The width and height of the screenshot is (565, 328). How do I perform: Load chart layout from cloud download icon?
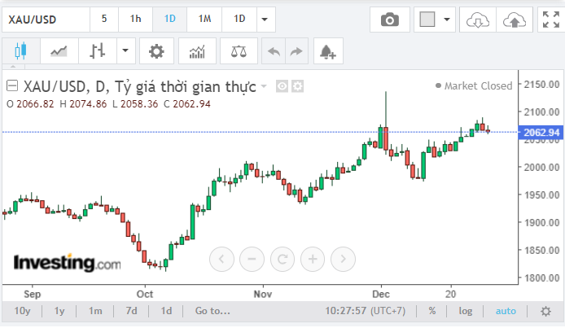point(478,20)
